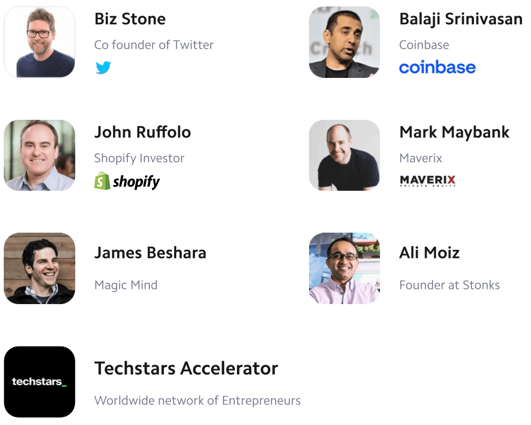Click the Maverix Private Equity logo
The height and width of the screenshot is (425, 531).
(x=428, y=181)
